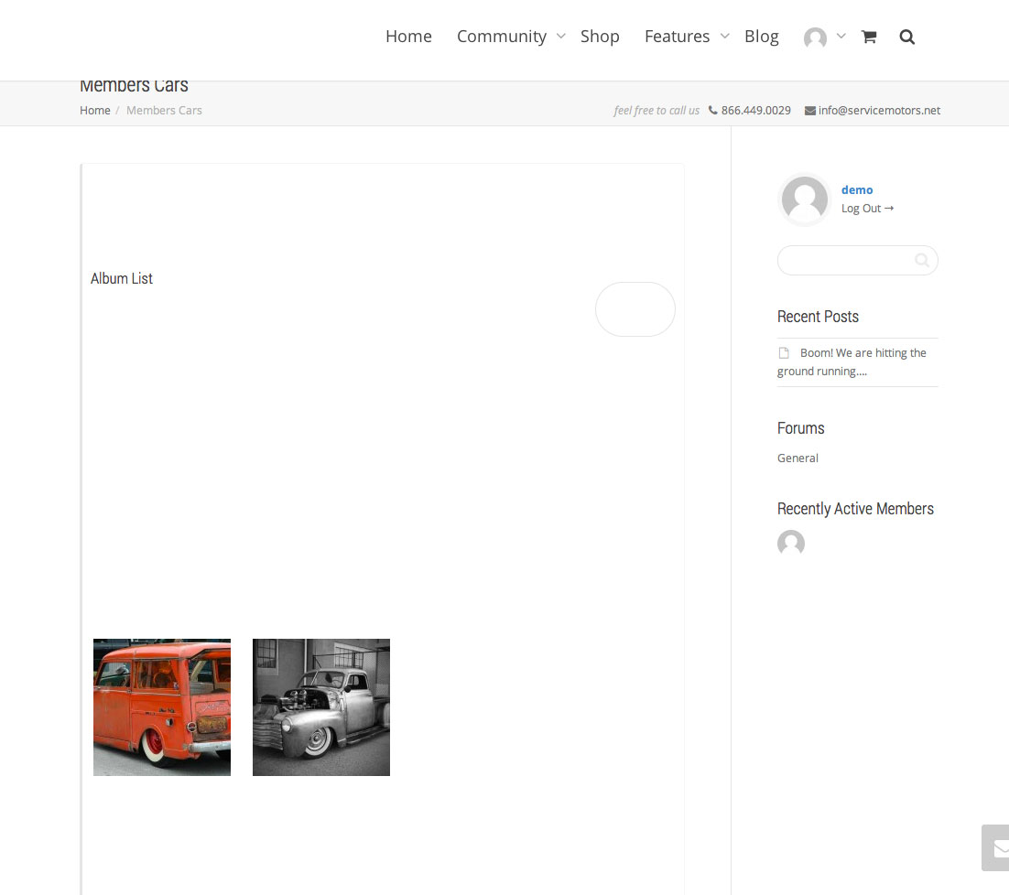1009x895 pixels.
Task: Open the silver pickup truck album thumbnail
Action: [x=321, y=707]
